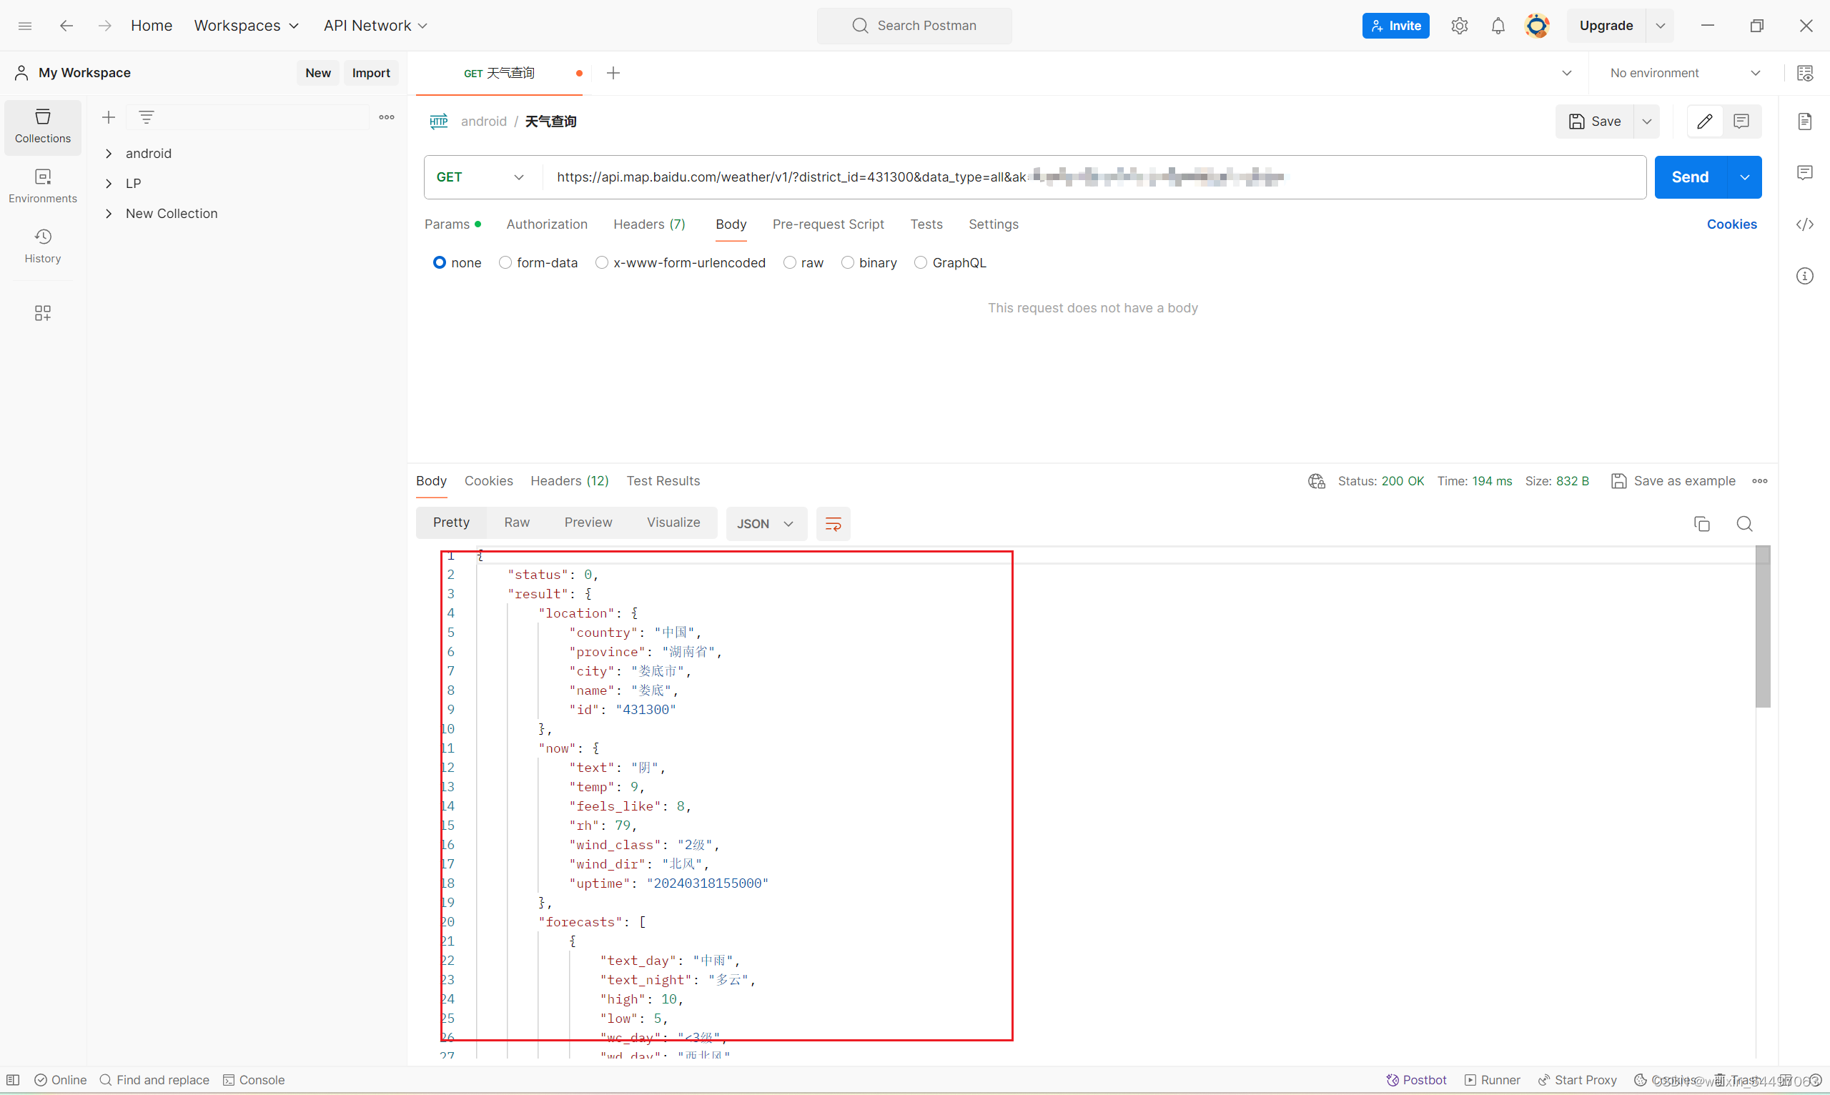Open the Environments sidebar panel

(x=43, y=186)
